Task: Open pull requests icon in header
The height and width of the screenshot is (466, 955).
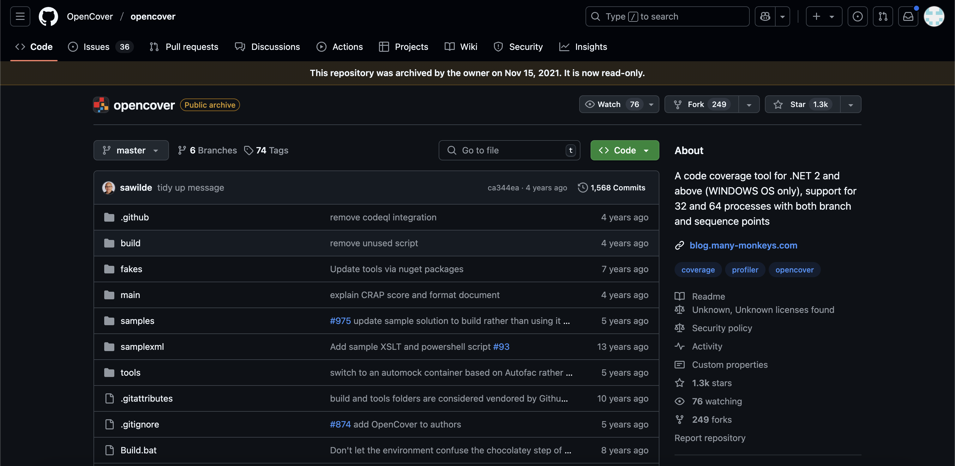Action: tap(883, 16)
